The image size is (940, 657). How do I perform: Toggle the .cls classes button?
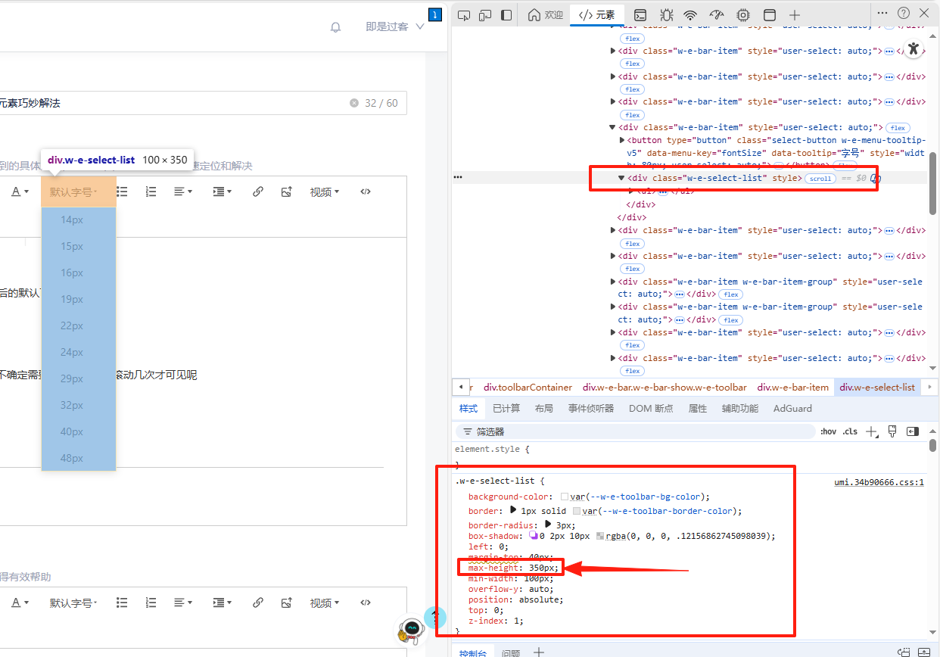click(851, 431)
